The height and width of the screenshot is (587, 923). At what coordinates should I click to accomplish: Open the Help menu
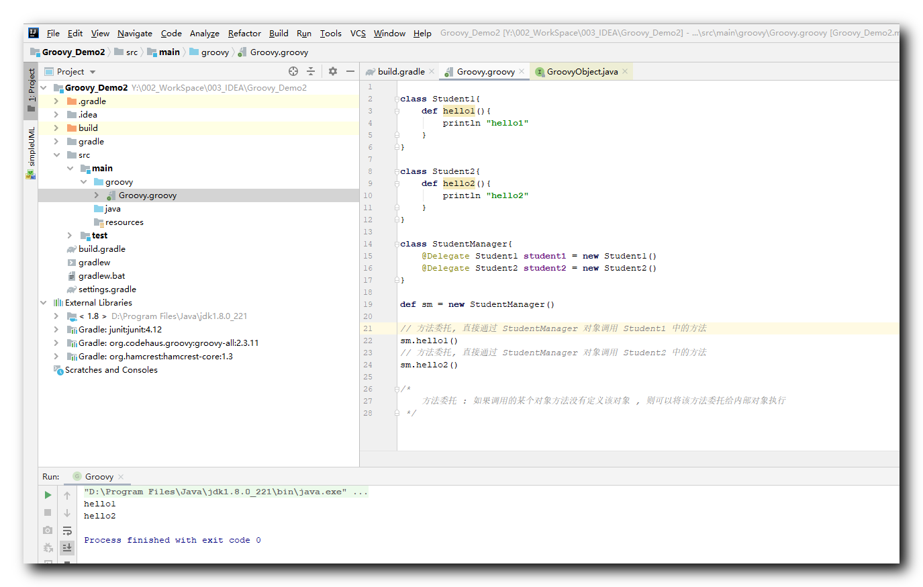(x=422, y=33)
